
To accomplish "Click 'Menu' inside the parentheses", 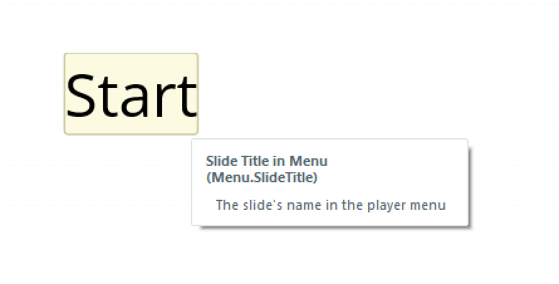I will click(x=226, y=177).
